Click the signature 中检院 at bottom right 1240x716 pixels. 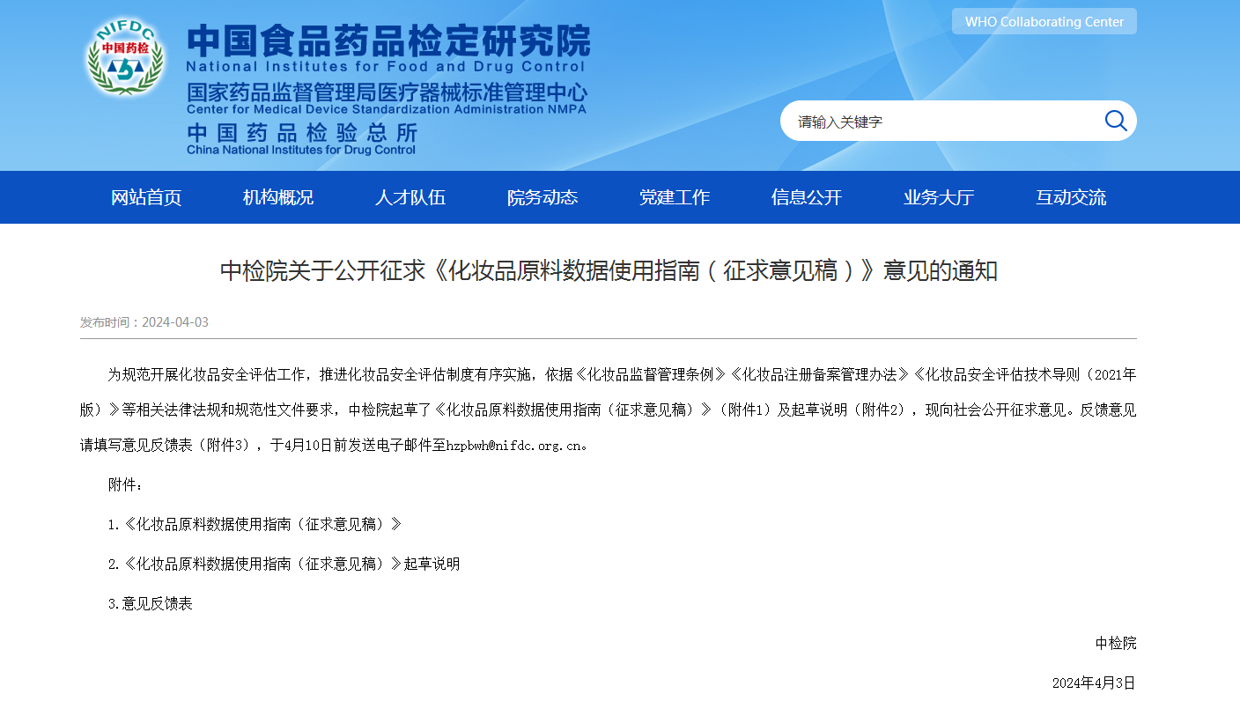(1116, 643)
